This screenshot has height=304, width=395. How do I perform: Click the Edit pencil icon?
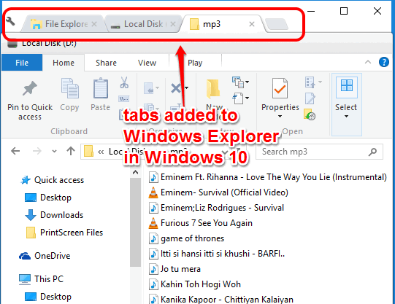click(310, 98)
